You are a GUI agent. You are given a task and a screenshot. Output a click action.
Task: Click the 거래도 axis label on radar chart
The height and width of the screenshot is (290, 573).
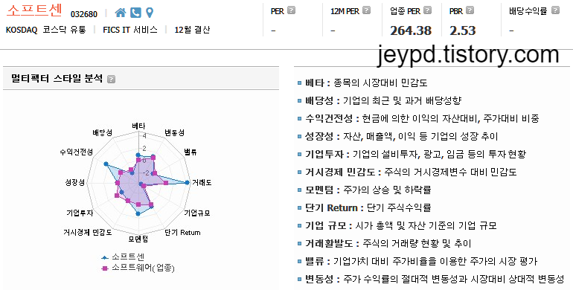(x=202, y=182)
